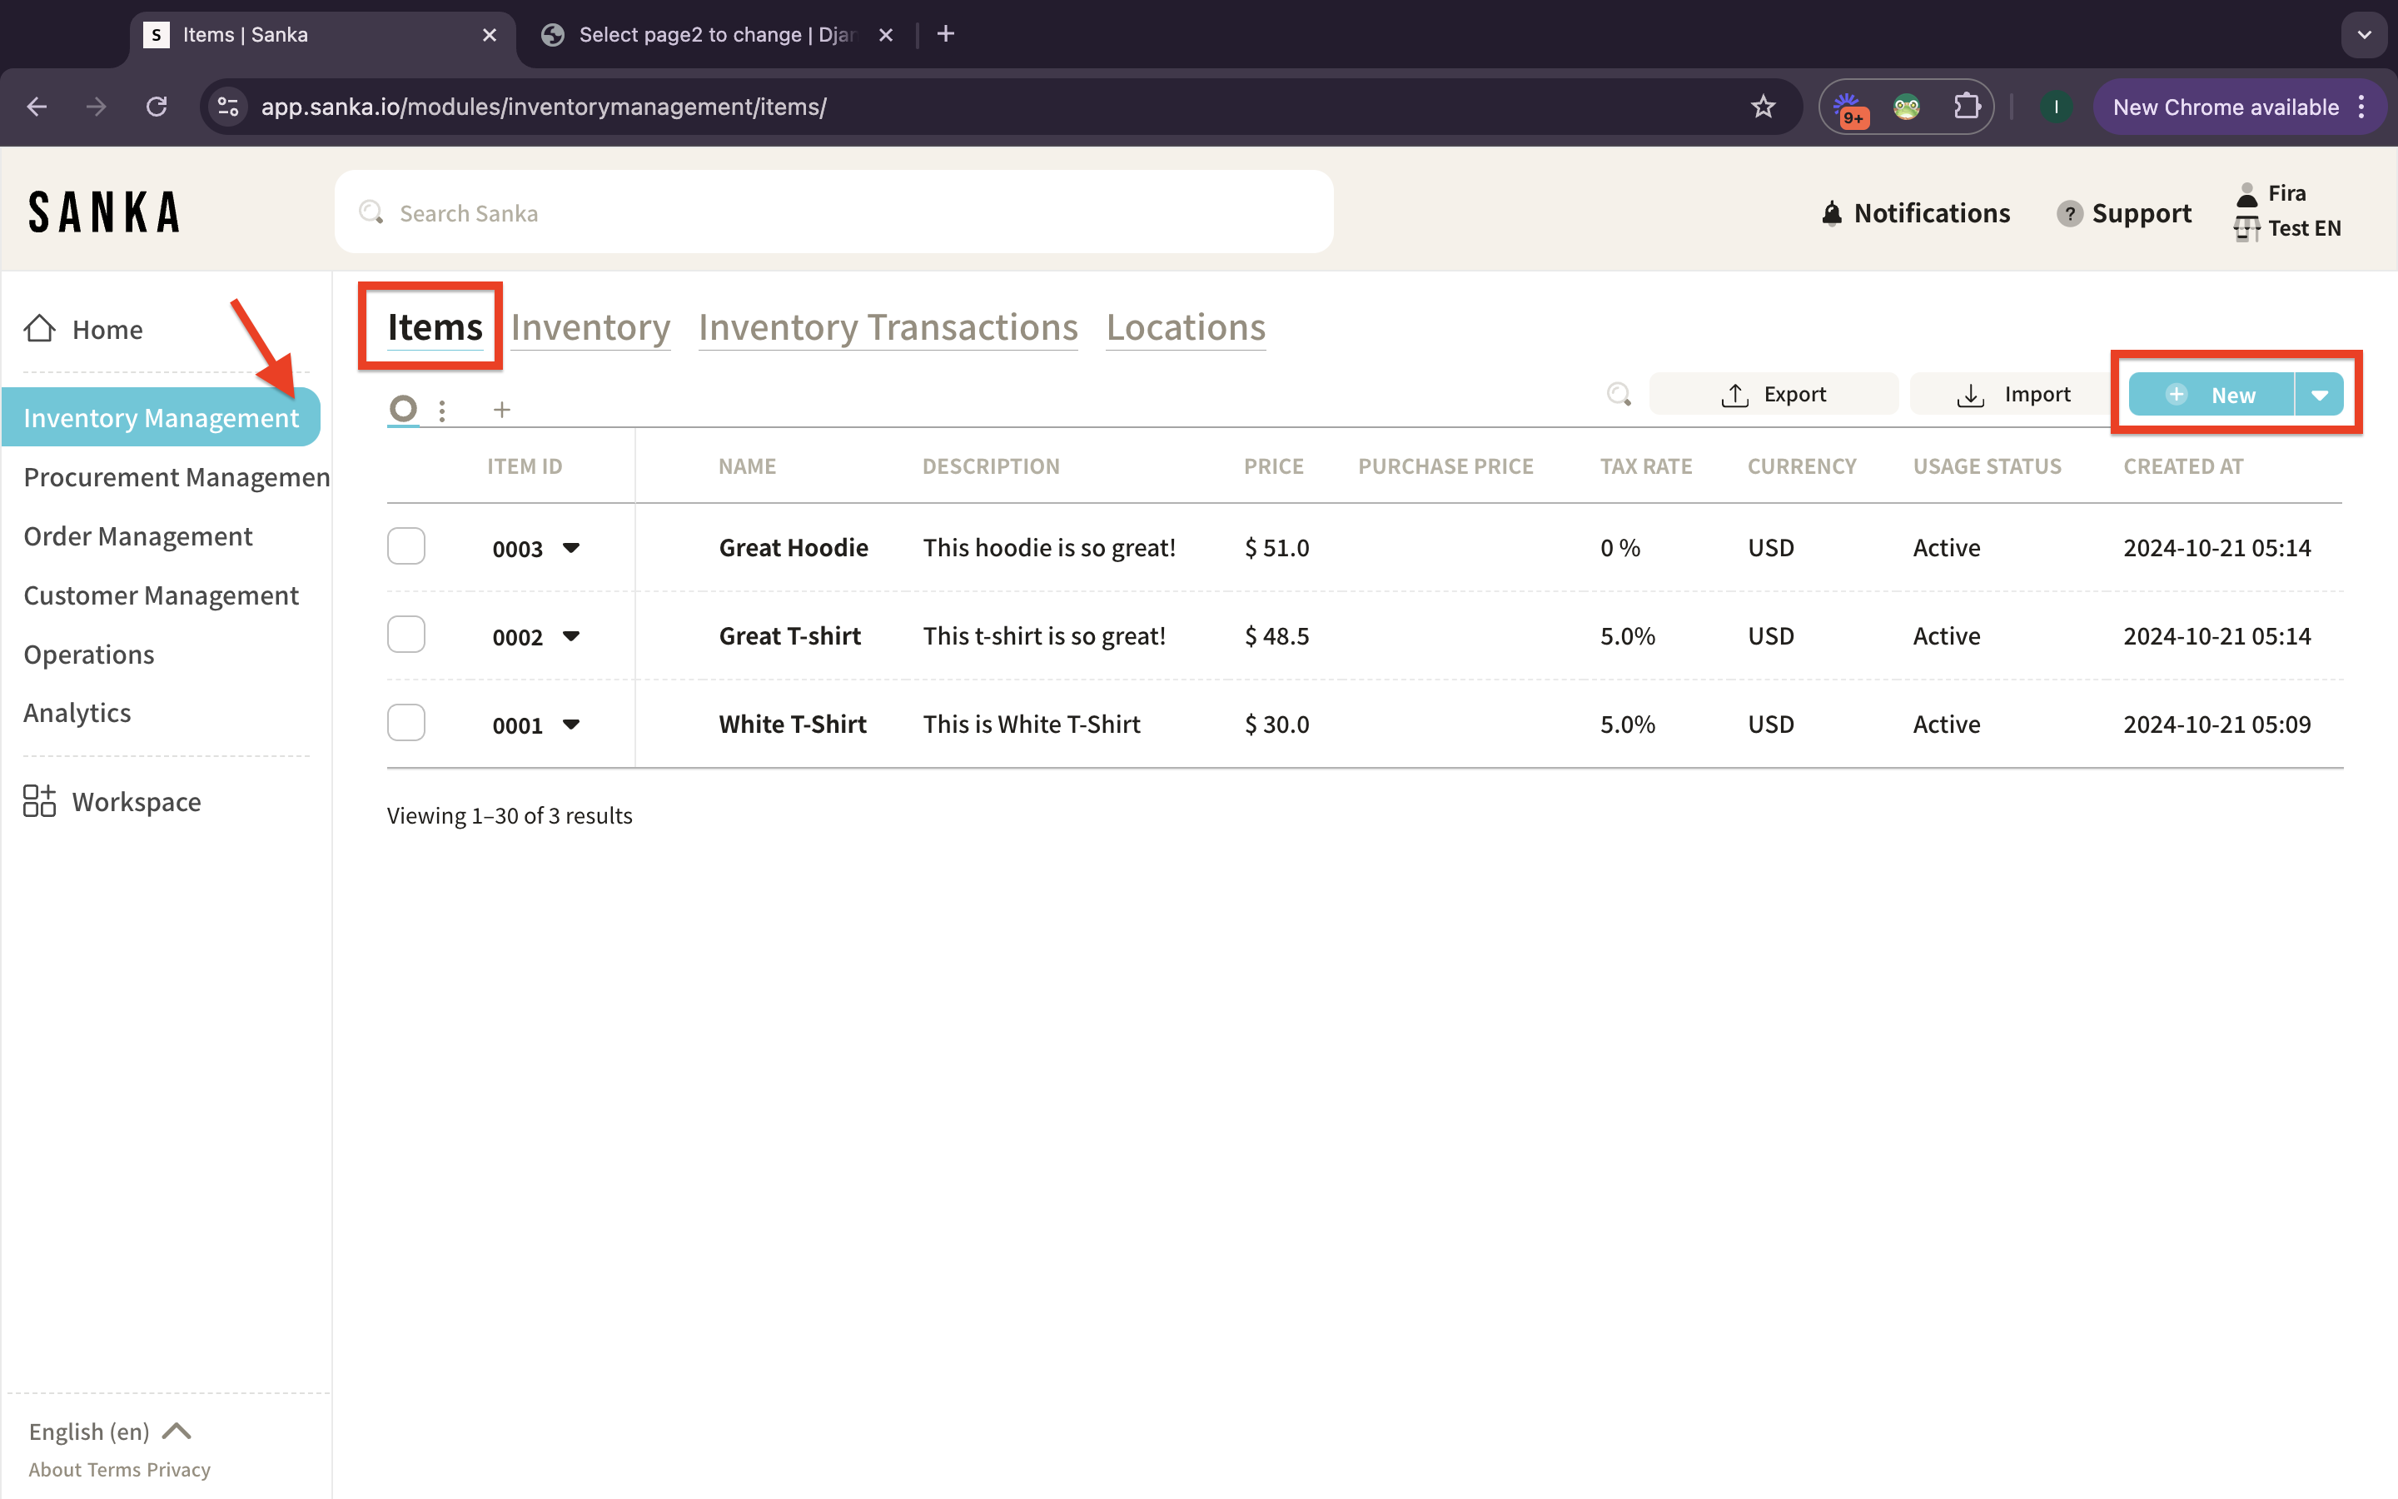The width and height of the screenshot is (2398, 1499).
Task: Click the add view plus icon
Action: click(501, 410)
